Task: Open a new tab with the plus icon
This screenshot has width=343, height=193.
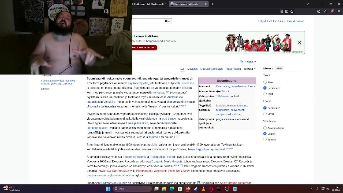Action: pos(212,4)
